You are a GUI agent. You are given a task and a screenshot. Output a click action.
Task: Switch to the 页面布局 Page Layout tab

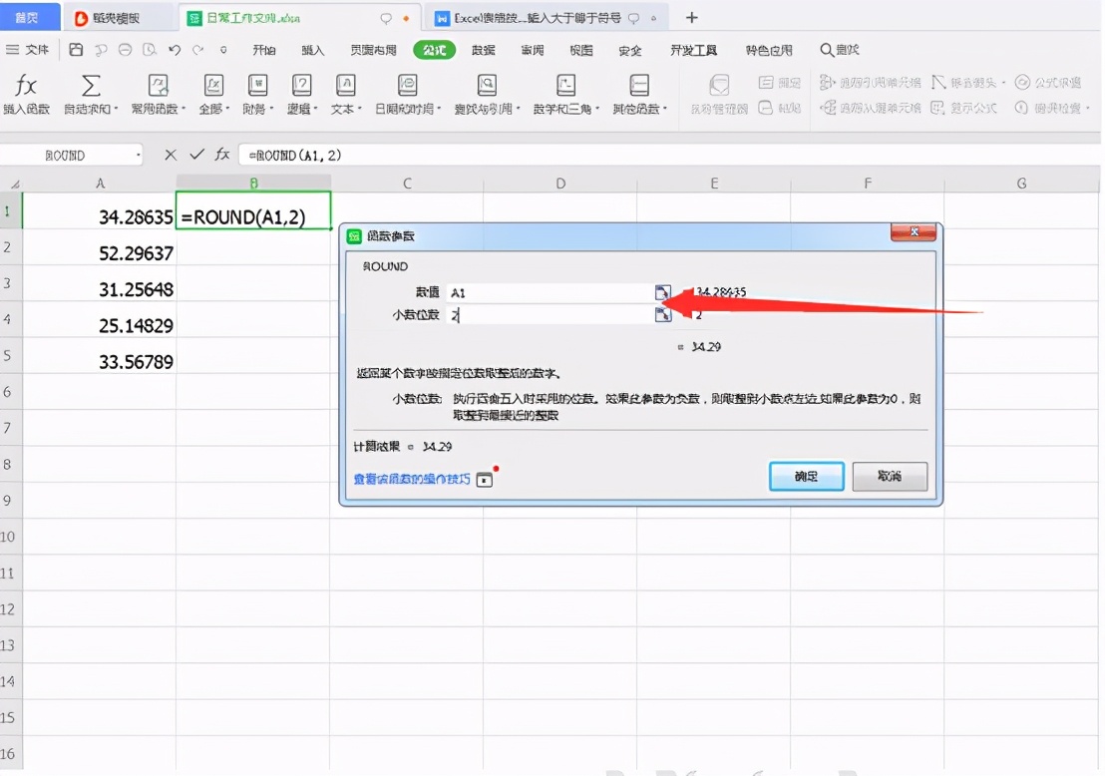point(374,50)
